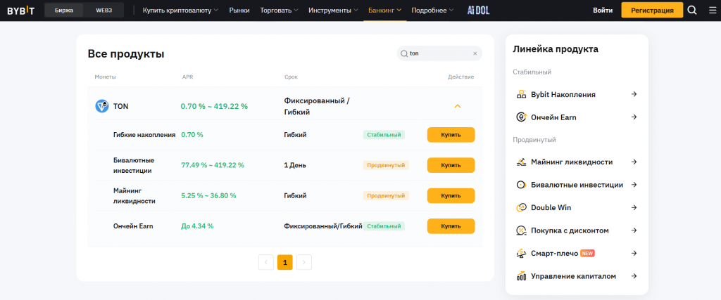Click the AI DOL icon in navigation
Viewport: 721px width, 300px height.
tap(479, 11)
